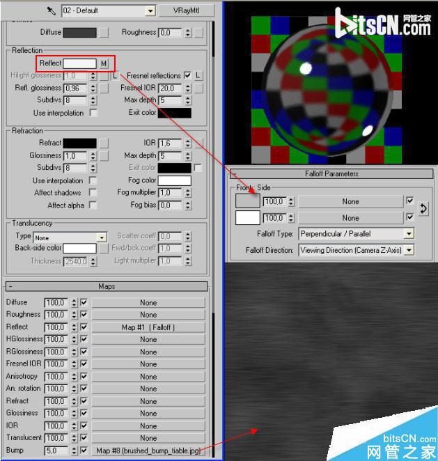The width and height of the screenshot is (438, 461).
Task: Click the Roughness map slot button
Action: click(x=198, y=32)
